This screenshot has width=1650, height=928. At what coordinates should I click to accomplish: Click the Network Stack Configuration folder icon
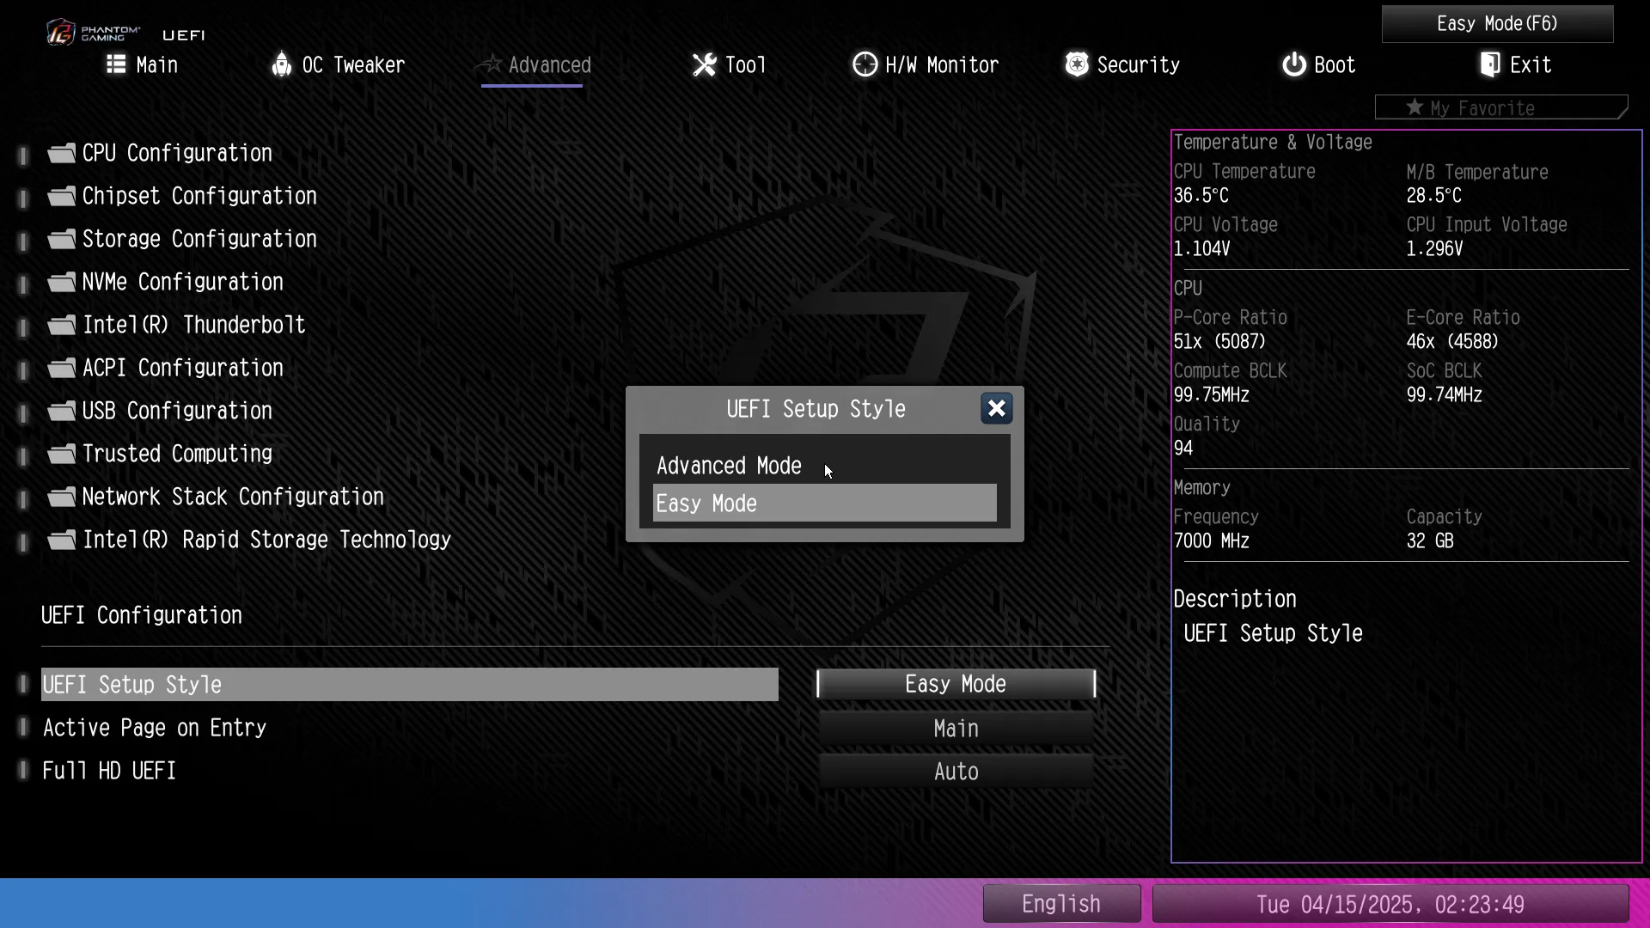coord(61,497)
